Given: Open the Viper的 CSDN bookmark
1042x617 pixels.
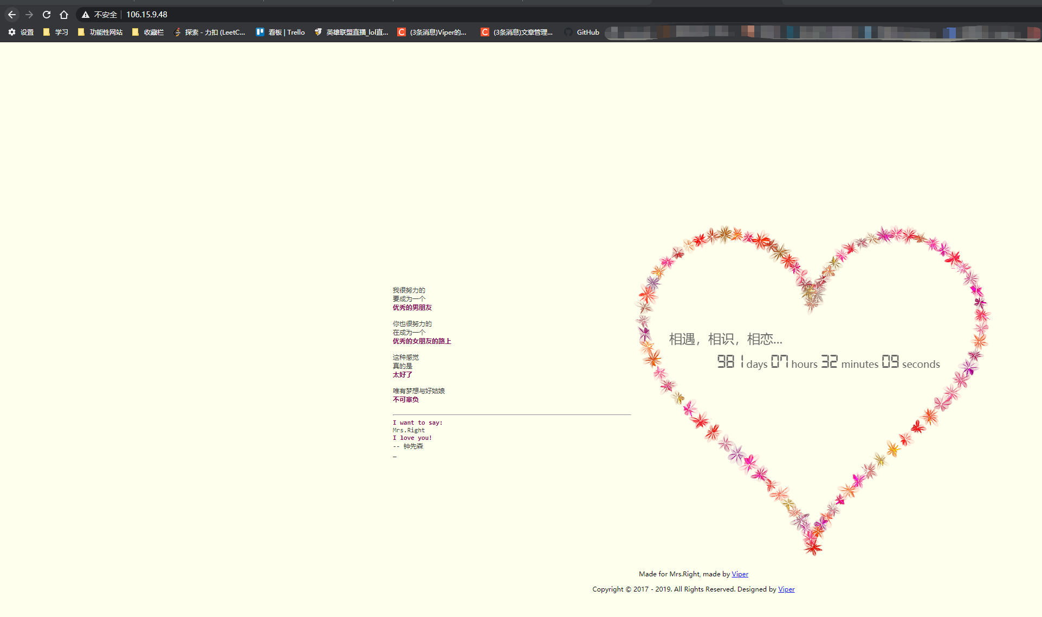Looking at the screenshot, I should (432, 33).
